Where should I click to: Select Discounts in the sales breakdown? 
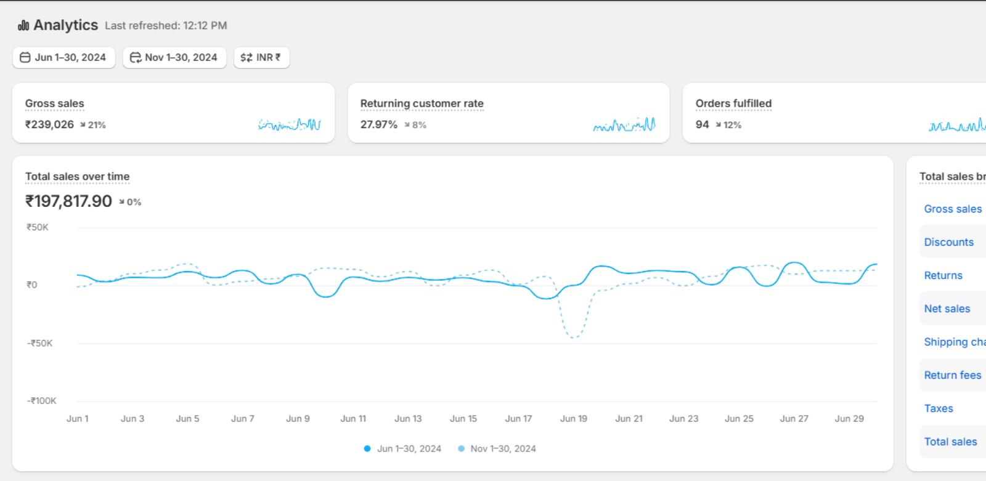tap(948, 242)
